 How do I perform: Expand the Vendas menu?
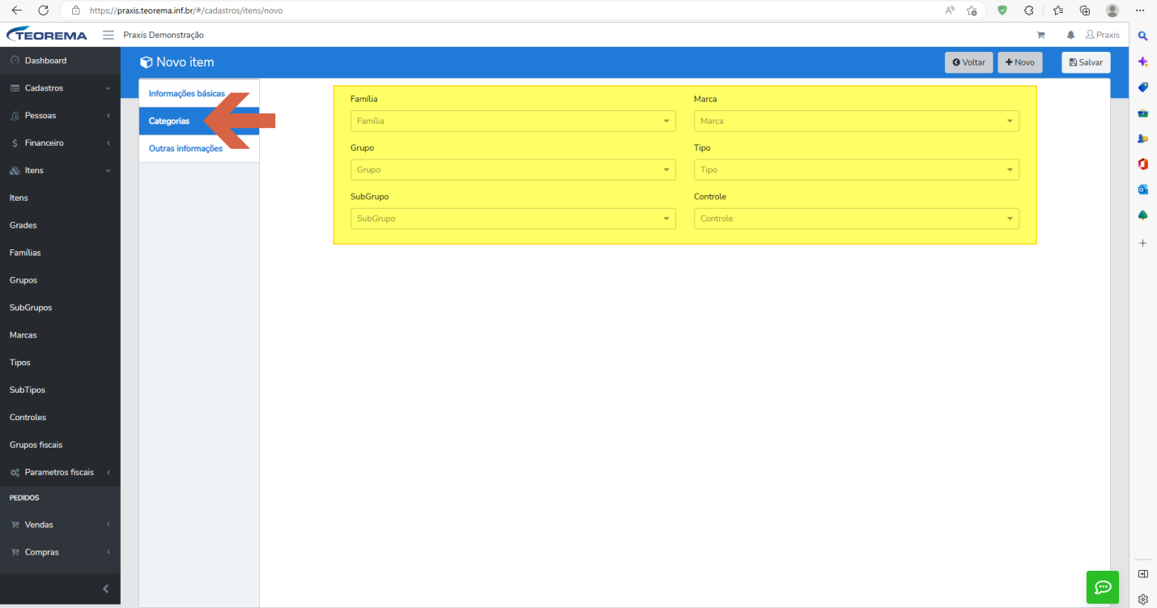tap(60, 525)
